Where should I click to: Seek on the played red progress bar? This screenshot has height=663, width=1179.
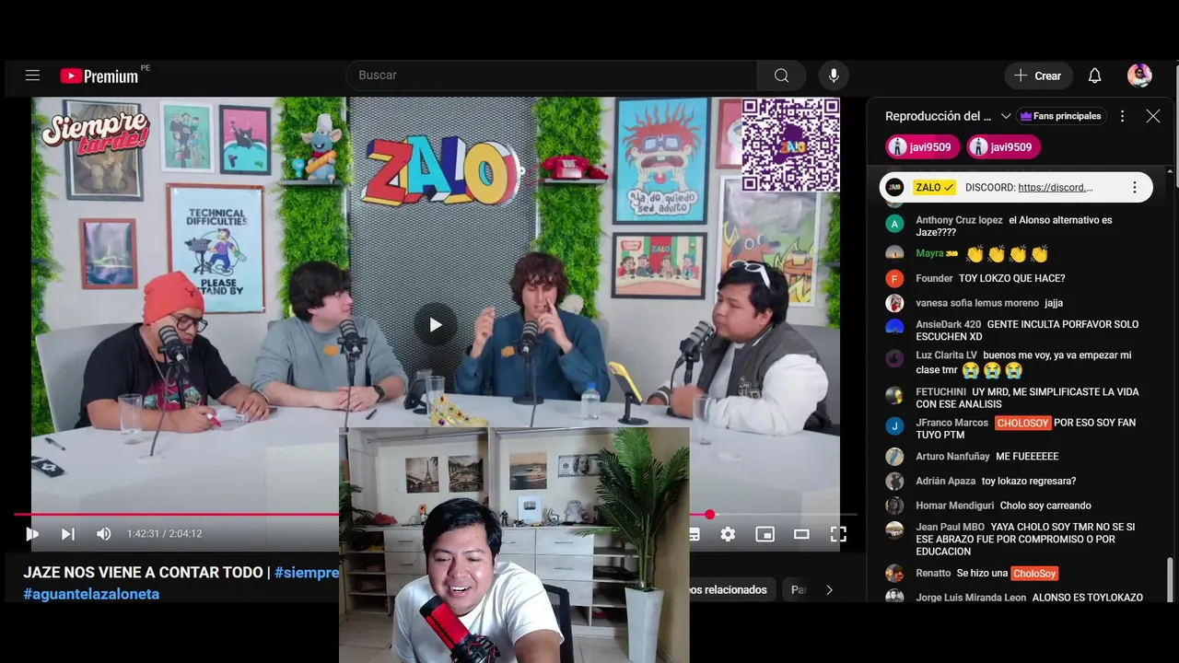[x=175, y=515]
